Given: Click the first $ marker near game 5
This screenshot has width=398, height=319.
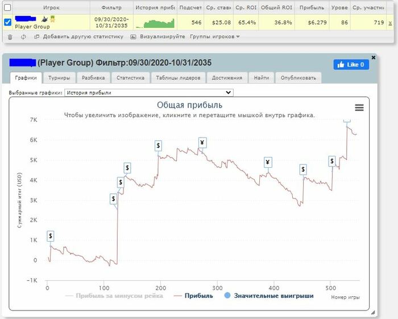Looking at the screenshot, I should [x=51, y=236].
